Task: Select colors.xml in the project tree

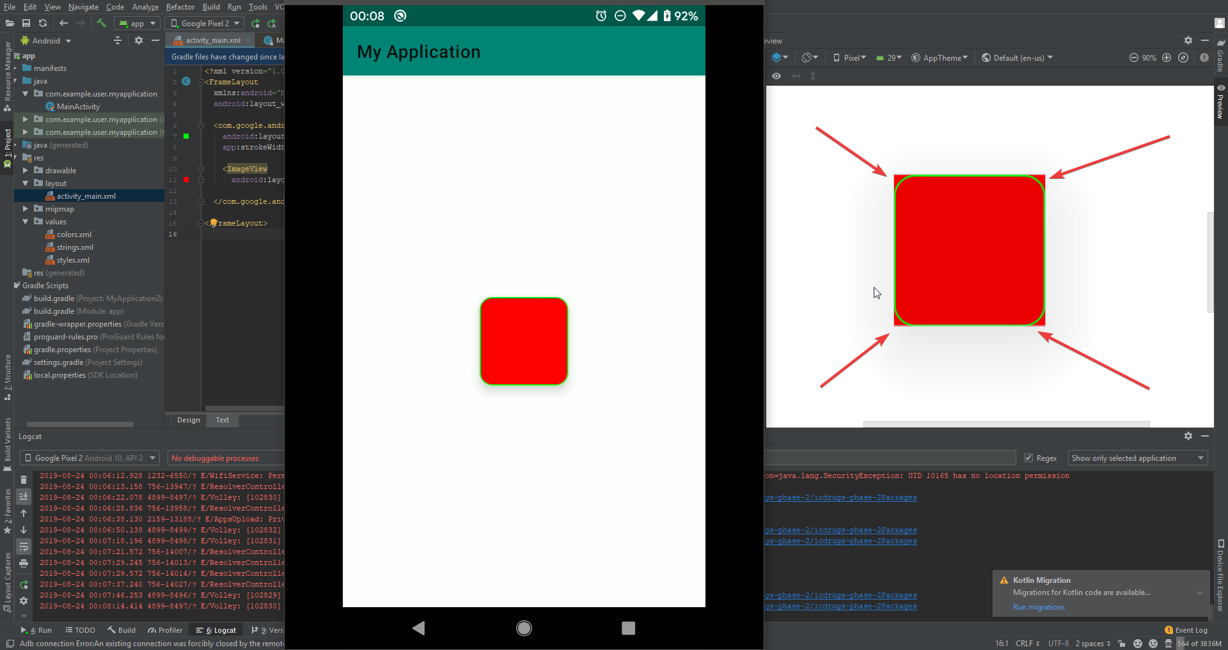Action: [74, 235]
